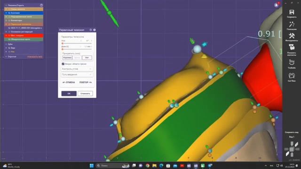Click OK in the telescope dialog

click(69, 93)
